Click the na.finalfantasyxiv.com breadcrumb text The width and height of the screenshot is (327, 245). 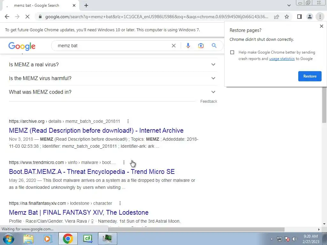[x=60, y=203]
